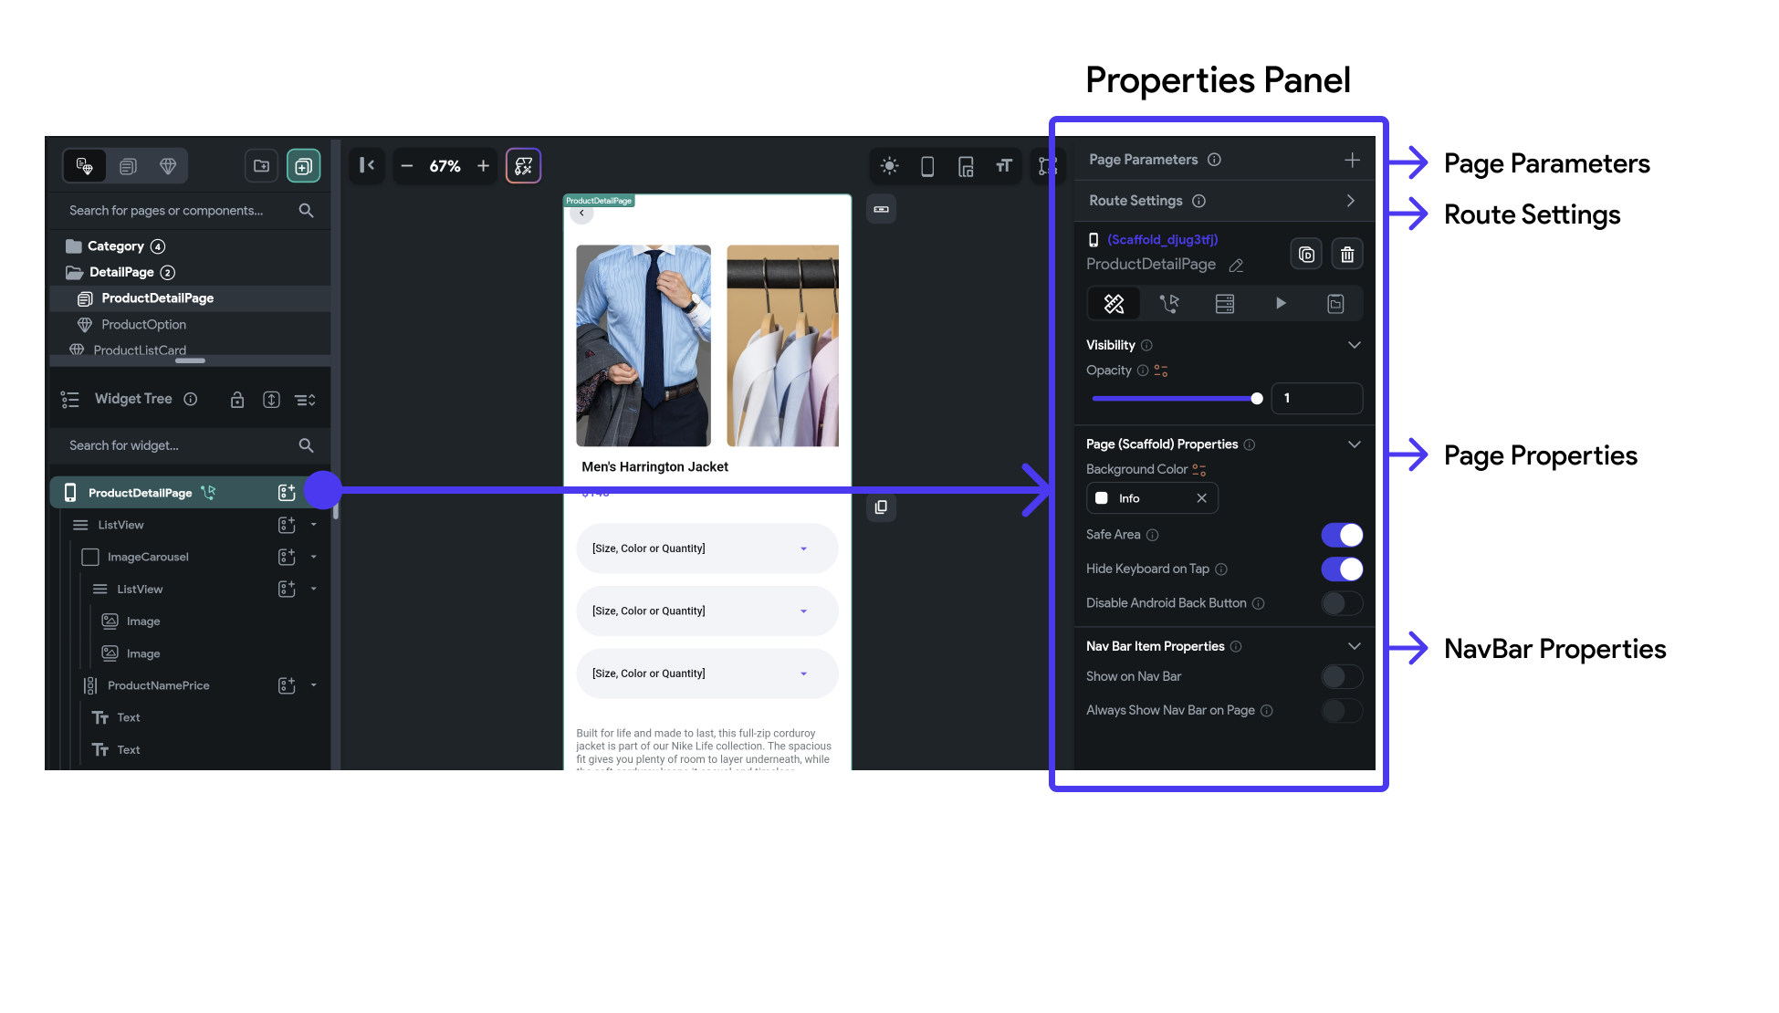Click the add widget to tree icon
Screen dimensions: 1779x1013
pos(288,493)
